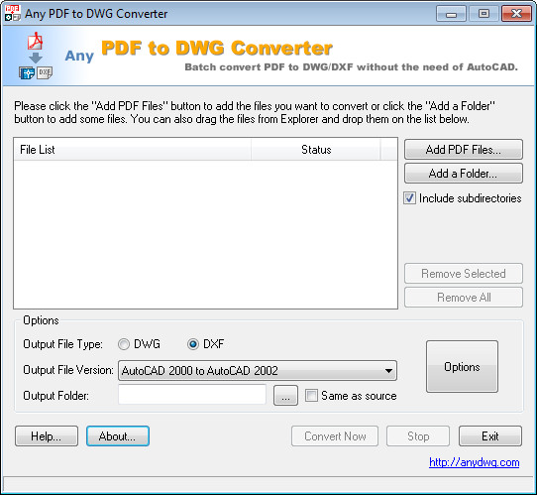Click inside the Output Folder field

point(192,394)
